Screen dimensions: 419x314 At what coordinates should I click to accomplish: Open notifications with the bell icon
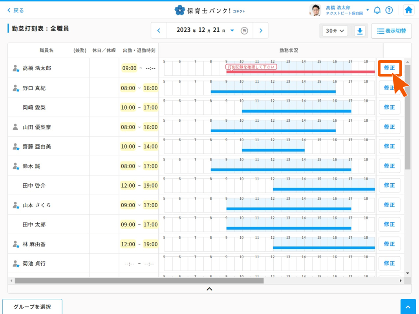point(377,10)
